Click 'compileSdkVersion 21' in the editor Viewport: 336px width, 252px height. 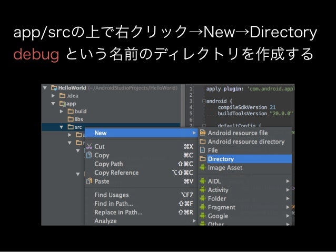click(246, 107)
